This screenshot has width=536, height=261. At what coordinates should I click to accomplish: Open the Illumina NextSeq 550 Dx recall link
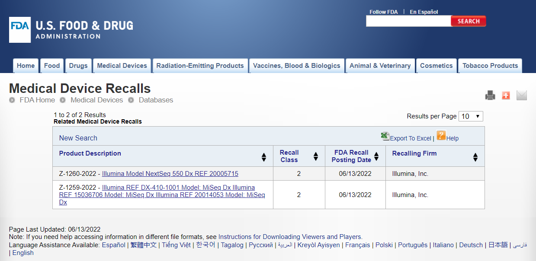point(170,174)
